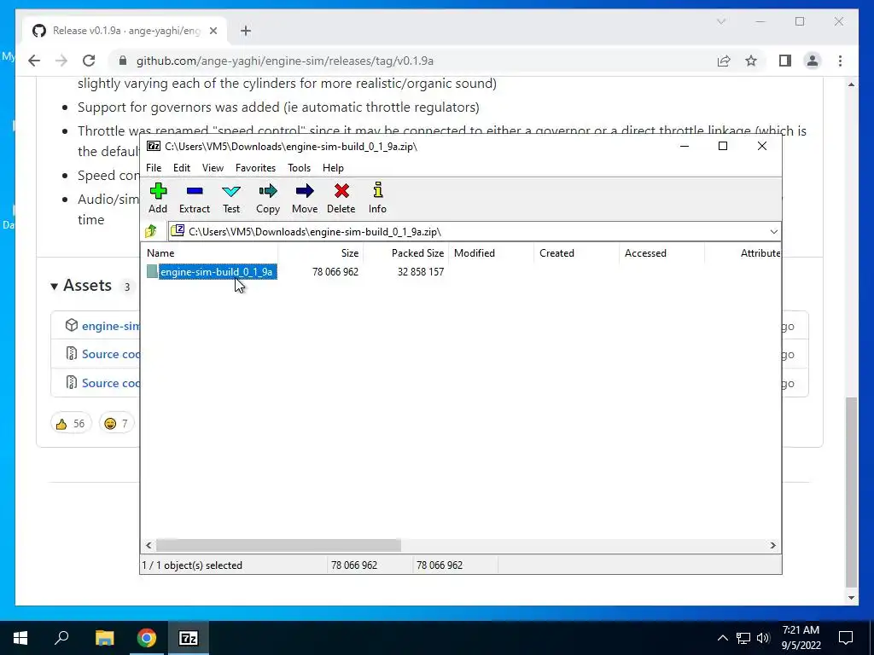Viewport: 874px width, 655px height.
Task: Open archive Info in 7-Zip
Action: tap(377, 198)
